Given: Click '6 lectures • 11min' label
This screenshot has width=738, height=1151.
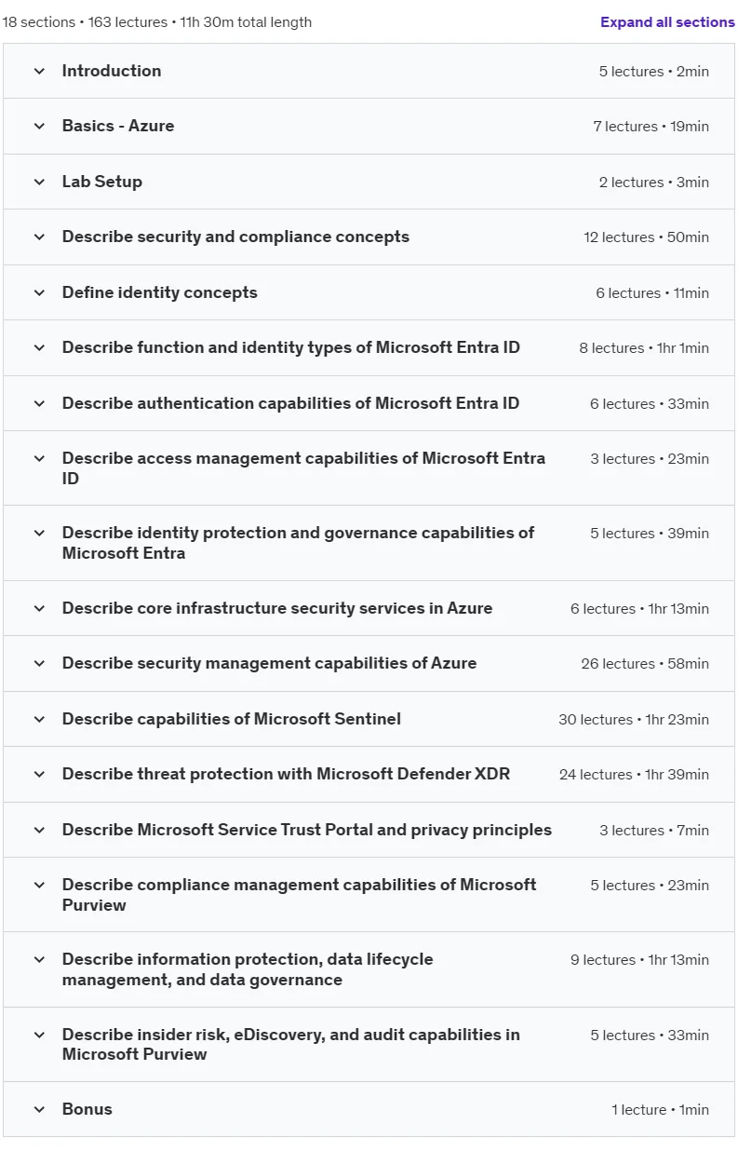Looking at the screenshot, I should pyautogui.click(x=652, y=292).
